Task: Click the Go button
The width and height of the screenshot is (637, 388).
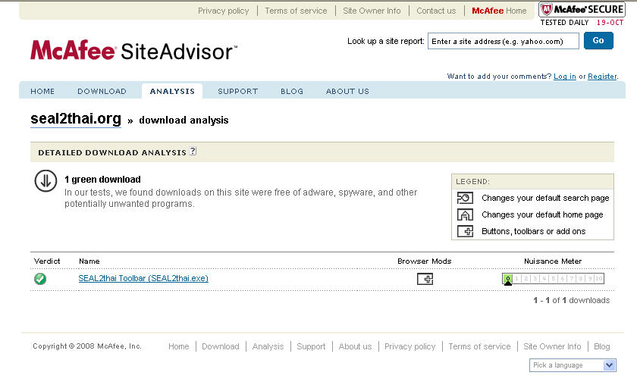Action: tap(598, 41)
